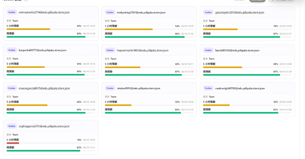Select the red 14% five-hour quota bar
This screenshot has height=159, width=305.
13,143
